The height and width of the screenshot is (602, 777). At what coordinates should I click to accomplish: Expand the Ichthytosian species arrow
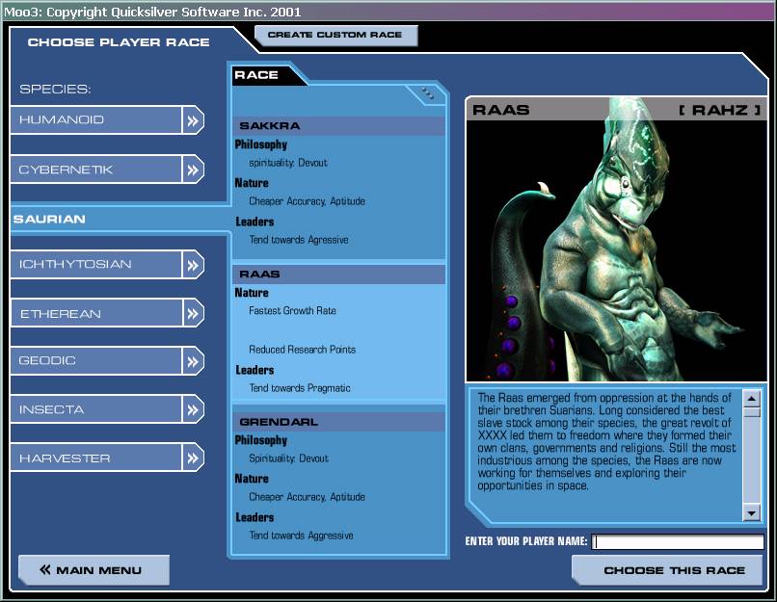pos(193,265)
